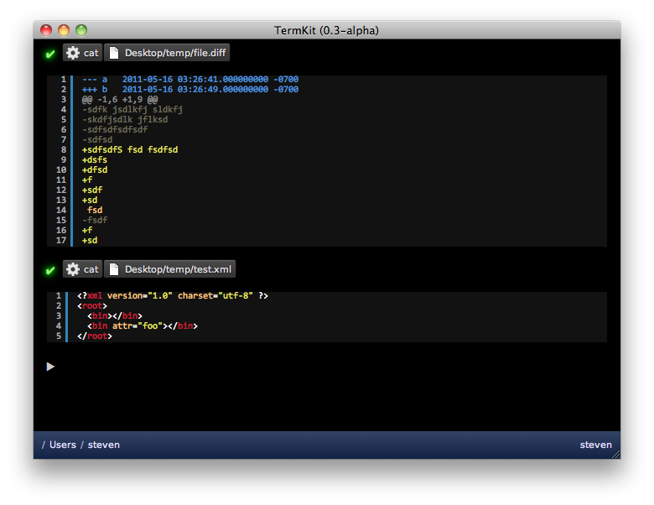This screenshot has height=505, width=654.
Task: Click the resize grip in the bottom-right corner
Action: coord(615,454)
